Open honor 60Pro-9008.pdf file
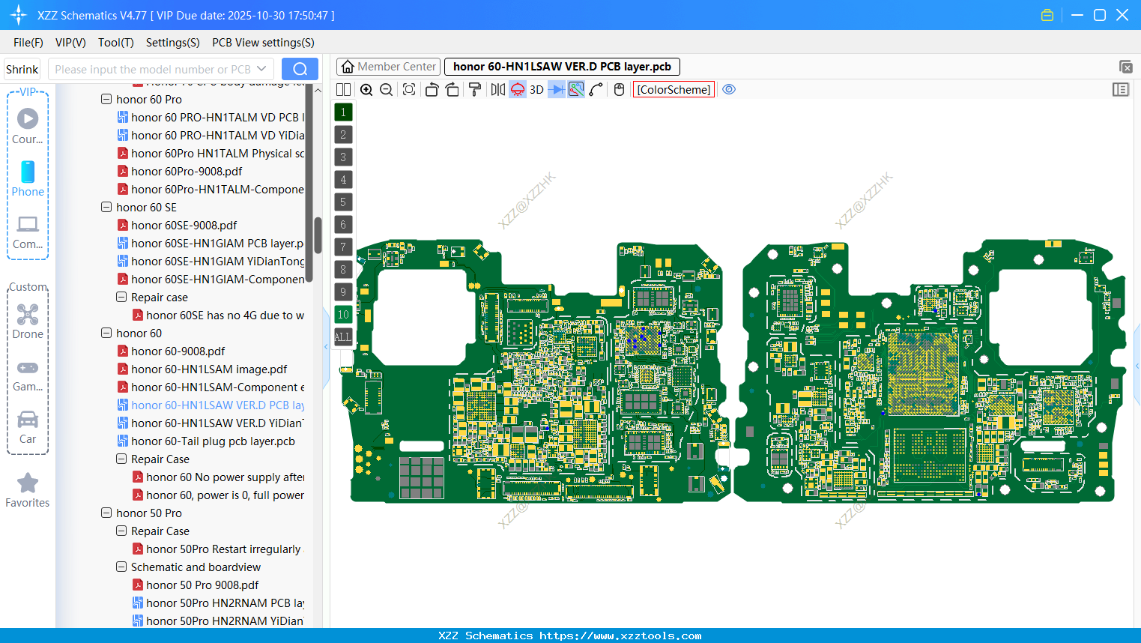 tap(187, 171)
